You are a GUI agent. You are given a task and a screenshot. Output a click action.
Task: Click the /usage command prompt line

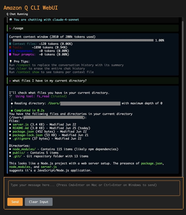pyautogui.click(x=18, y=28)
